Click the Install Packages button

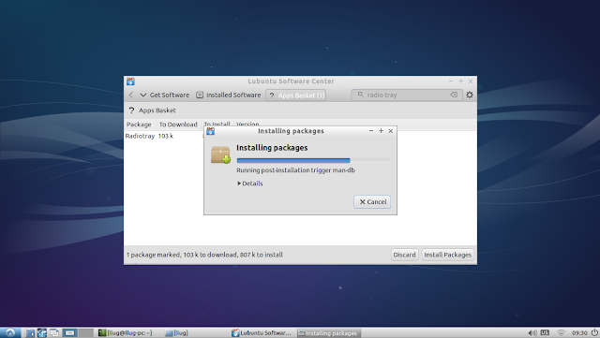click(x=448, y=255)
